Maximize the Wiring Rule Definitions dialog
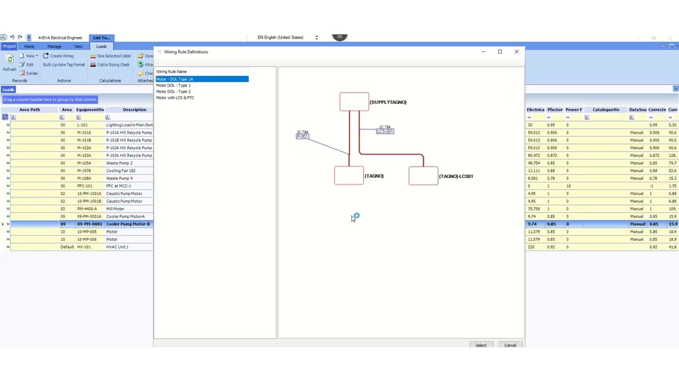This screenshot has width=679, height=382. pos(500,51)
